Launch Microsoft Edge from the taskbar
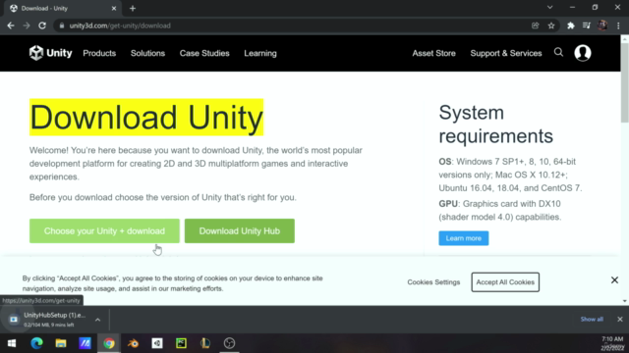The height and width of the screenshot is (353, 629). [36, 343]
